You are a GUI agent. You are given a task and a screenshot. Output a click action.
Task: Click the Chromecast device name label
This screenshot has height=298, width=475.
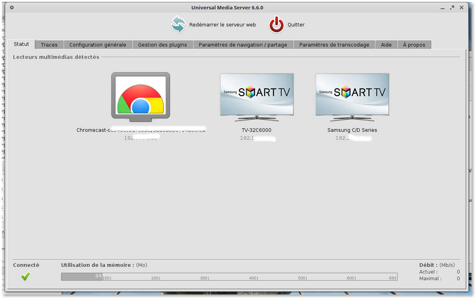[140, 130]
